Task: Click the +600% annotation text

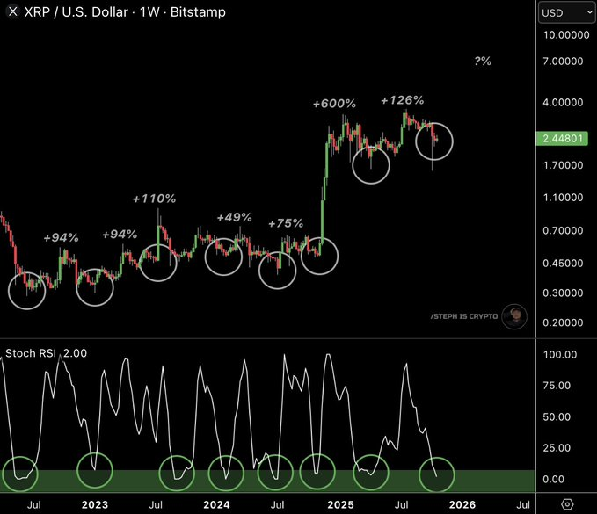Action: (334, 104)
